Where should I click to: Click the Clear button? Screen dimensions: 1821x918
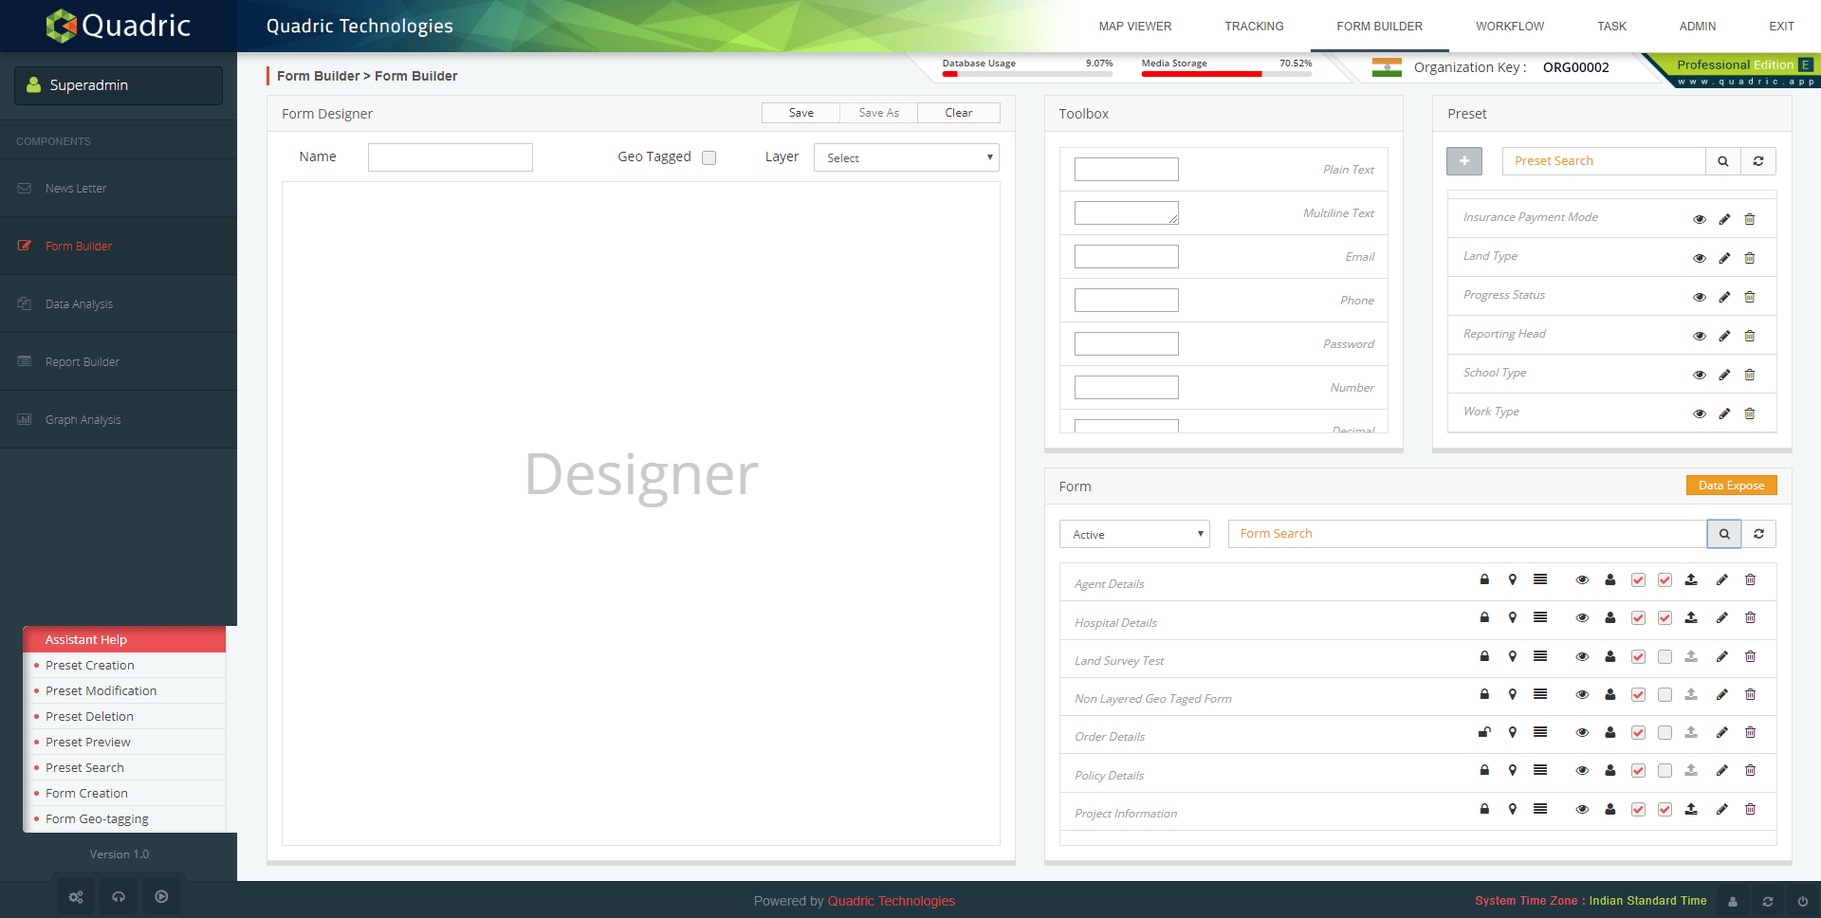pyautogui.click(x=959, y=113)
